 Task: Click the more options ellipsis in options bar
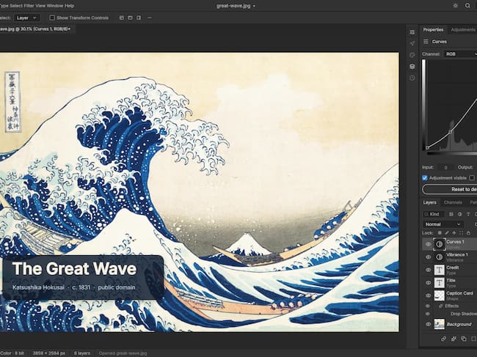pos(150,18)
